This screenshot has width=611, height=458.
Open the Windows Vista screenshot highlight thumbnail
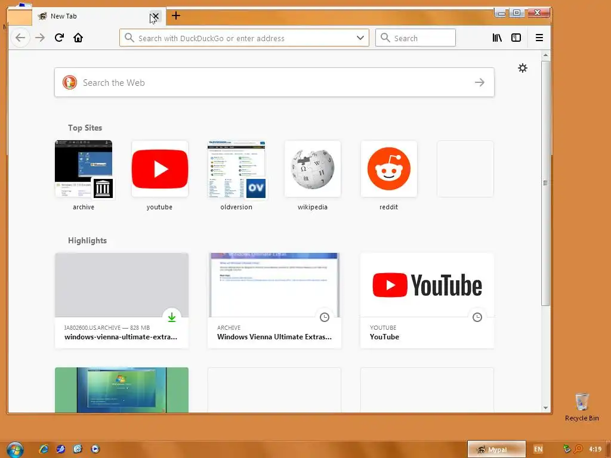(x=122, y=389)
